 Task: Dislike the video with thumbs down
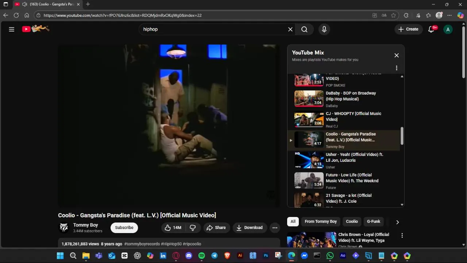pyautogui.click(x=193, y=228)
